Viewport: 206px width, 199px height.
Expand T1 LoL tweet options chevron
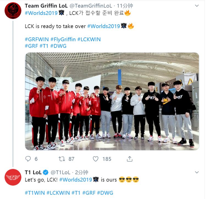point(197,172)
